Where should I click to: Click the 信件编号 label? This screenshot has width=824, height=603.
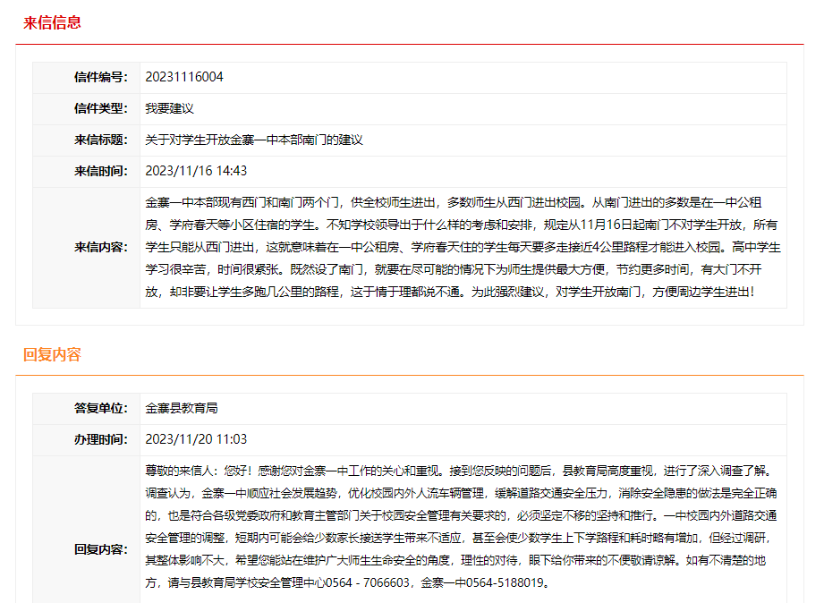click(101, 77)
